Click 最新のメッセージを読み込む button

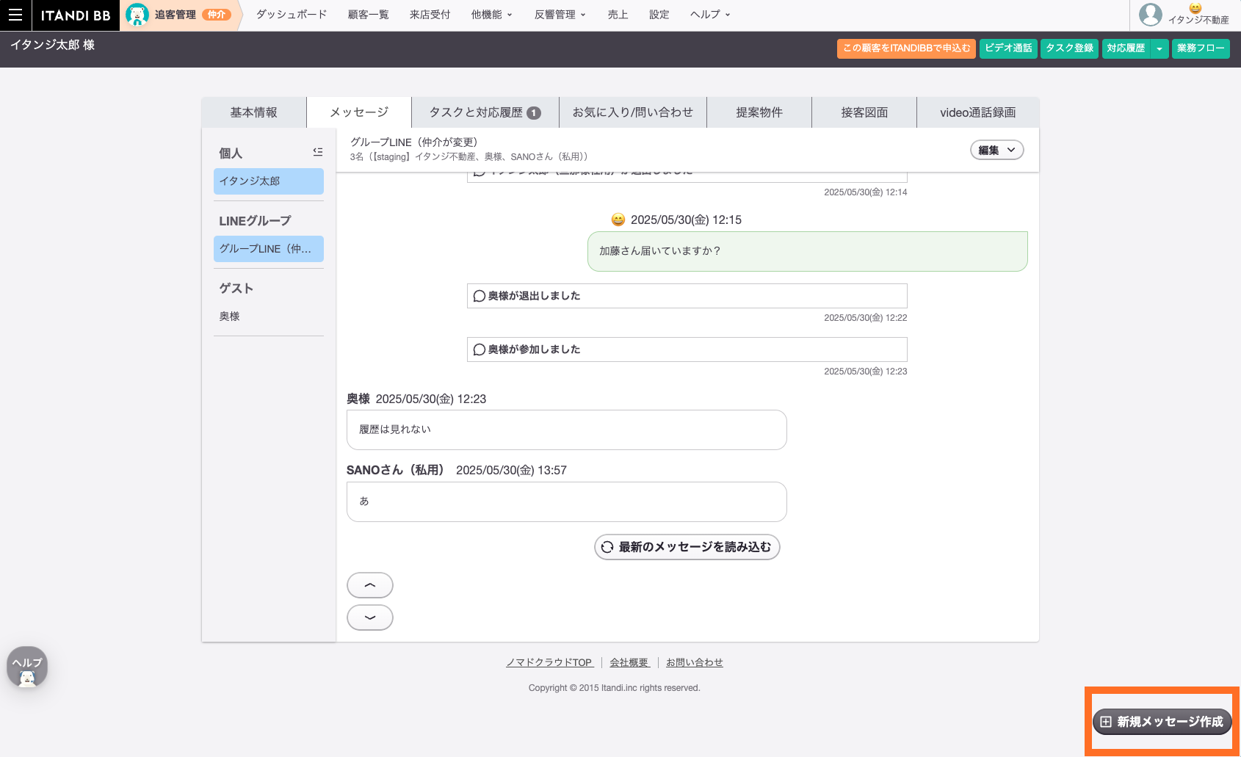(687, 547)
